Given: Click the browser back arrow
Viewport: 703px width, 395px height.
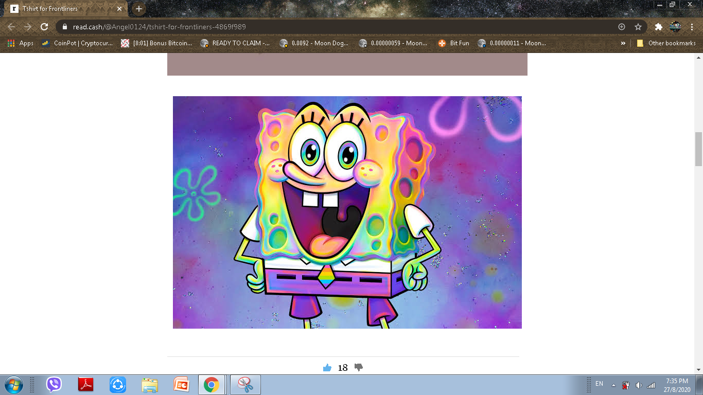Looking at the screenshot, I should (11, 27).
